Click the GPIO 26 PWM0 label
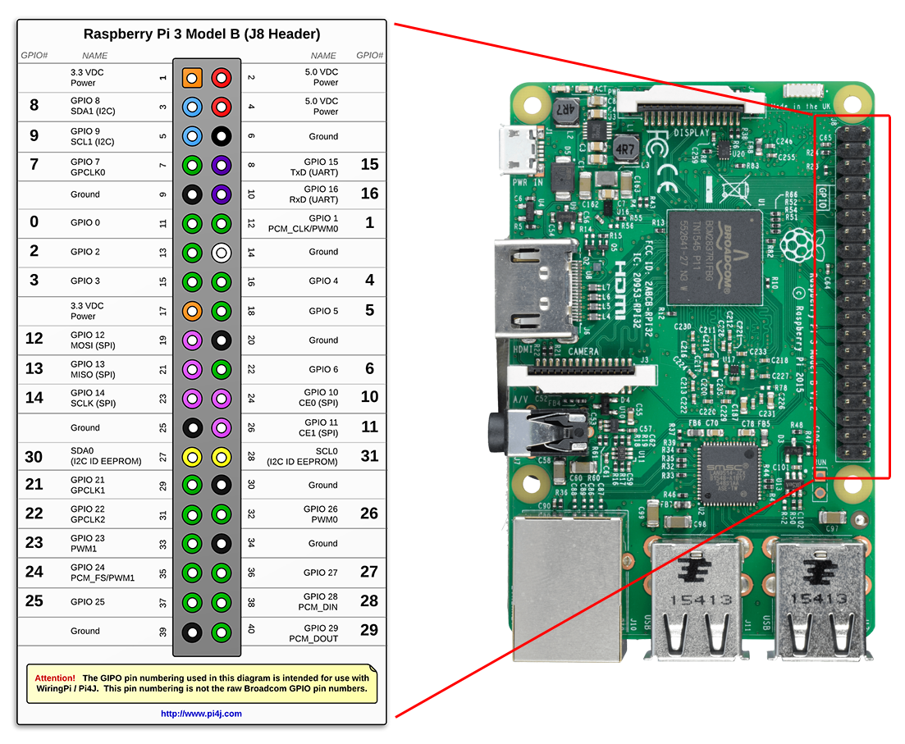905x744 pixels. pyautogui.click(x=320, y=514)
